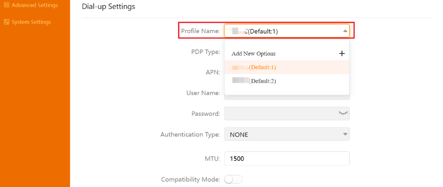Click the Password label
This screenshot has width=443, height=187.
click(x=206, y=113)
